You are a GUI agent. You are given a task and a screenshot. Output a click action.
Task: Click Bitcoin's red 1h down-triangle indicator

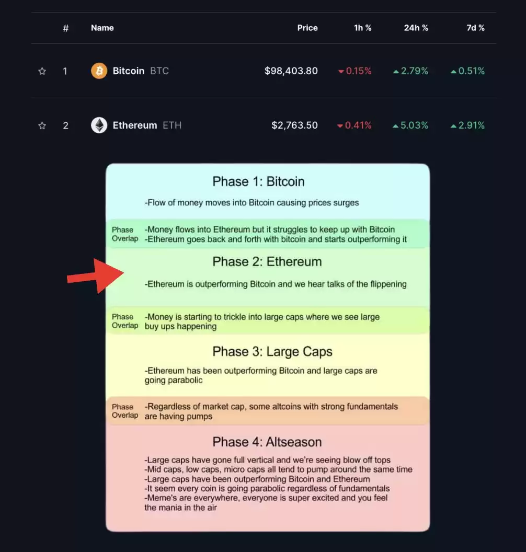tap(341, 72)
